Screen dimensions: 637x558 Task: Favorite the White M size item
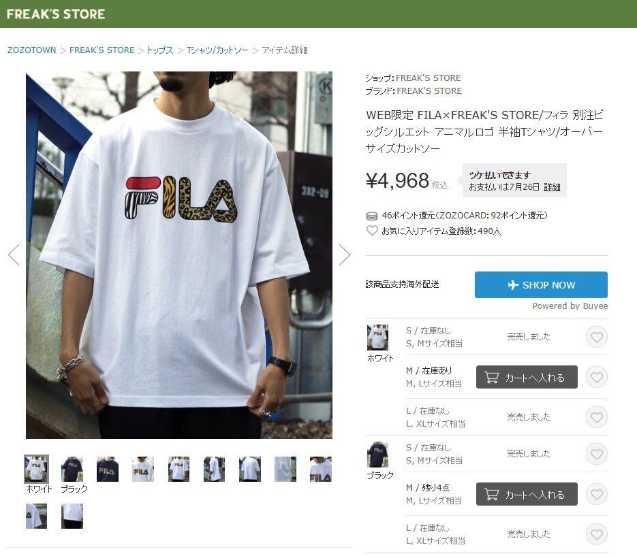pos(596,377)
